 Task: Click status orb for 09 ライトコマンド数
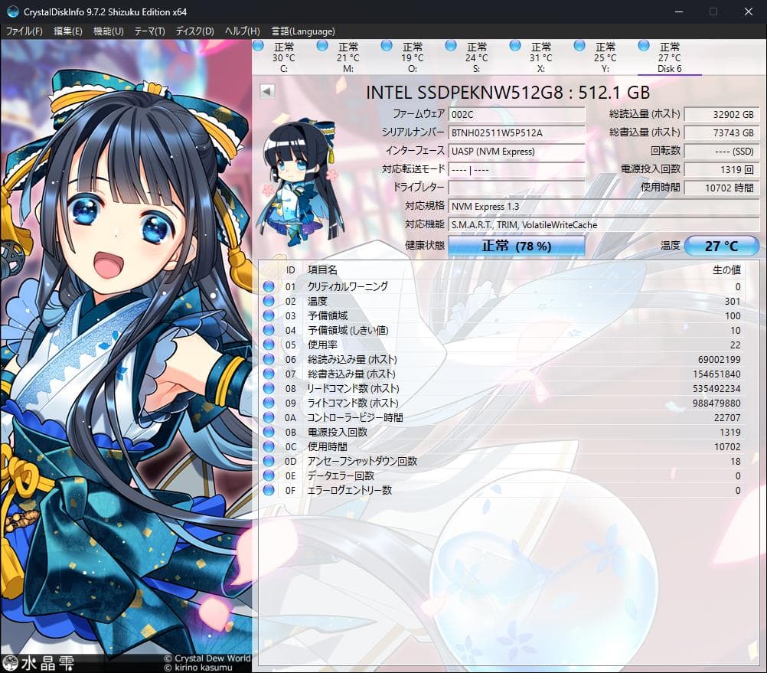269,403
